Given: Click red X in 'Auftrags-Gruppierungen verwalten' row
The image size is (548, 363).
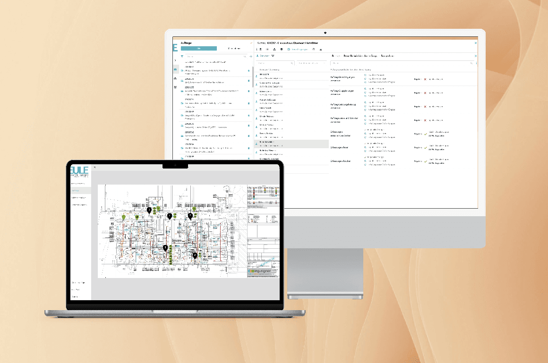Looking at the screenshot, I should [425, 93].
